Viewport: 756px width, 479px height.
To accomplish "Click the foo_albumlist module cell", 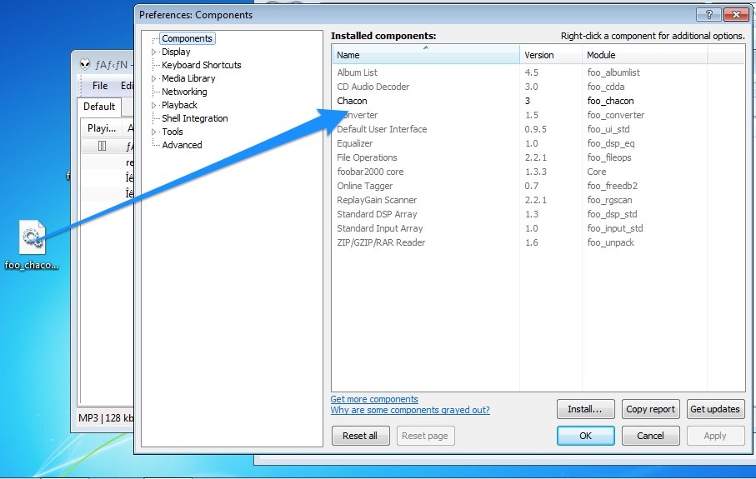I will tap(613, 72).
